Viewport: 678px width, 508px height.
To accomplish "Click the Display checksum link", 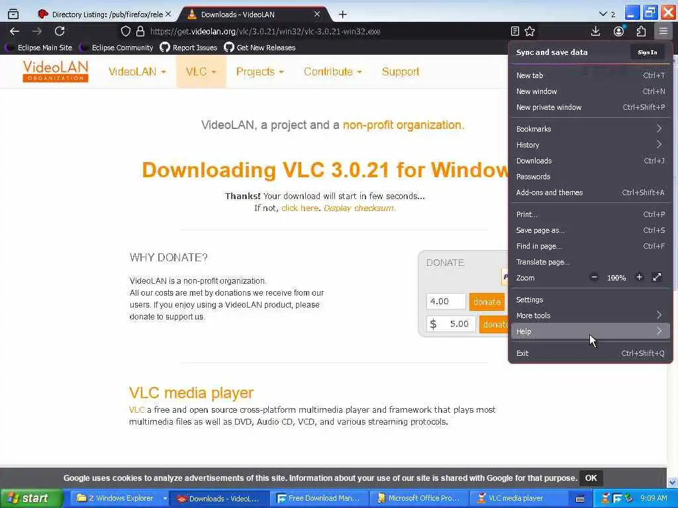I will click(x=359, y=208).
